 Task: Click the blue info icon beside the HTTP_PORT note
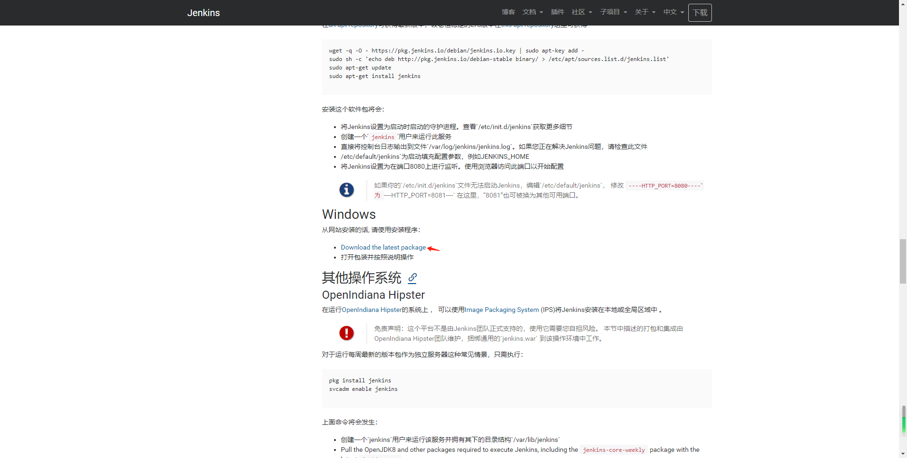point(347,190)
